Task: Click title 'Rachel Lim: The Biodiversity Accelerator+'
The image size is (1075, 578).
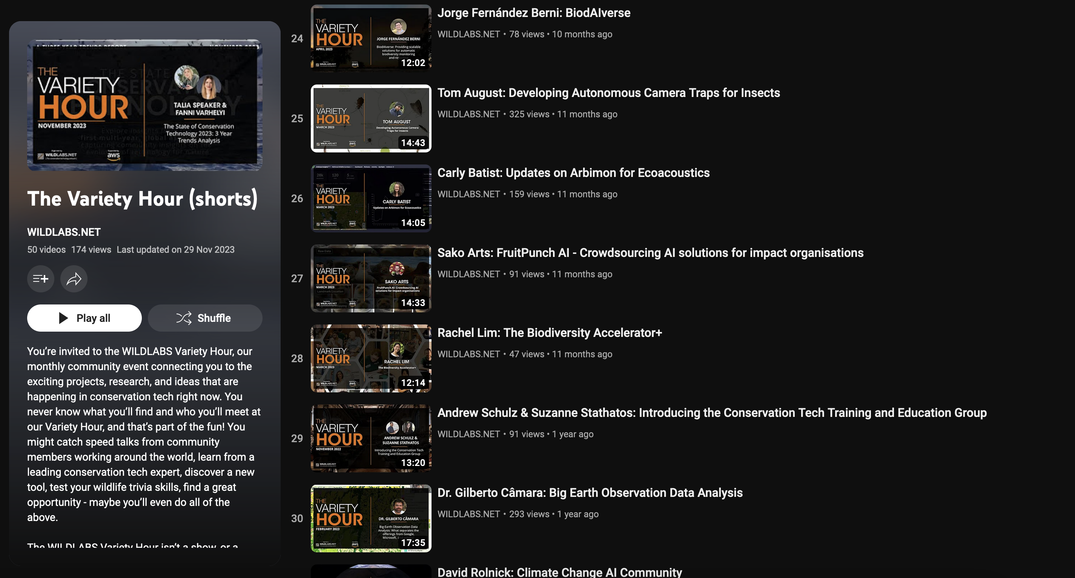Action: 550,333
